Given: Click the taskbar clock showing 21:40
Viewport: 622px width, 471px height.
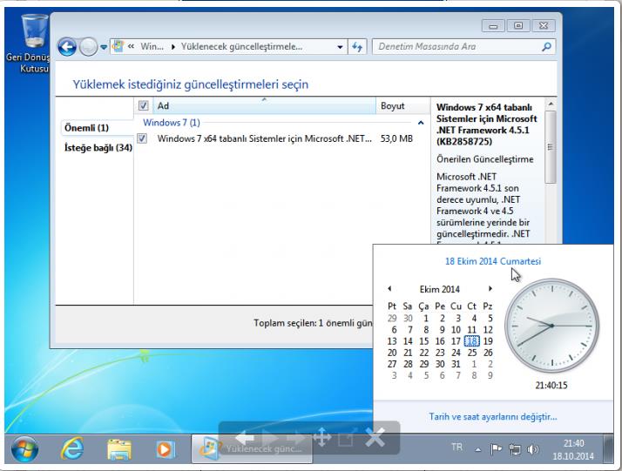Looking at the screenshot, I should 573,449.
